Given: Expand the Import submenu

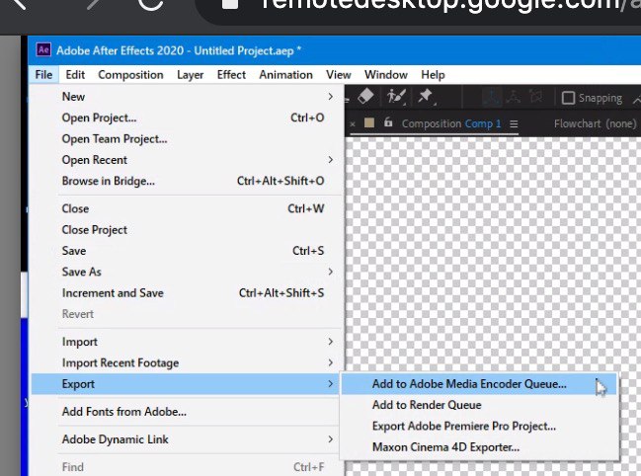Looking at the screenshot, I should coord(186,342).
